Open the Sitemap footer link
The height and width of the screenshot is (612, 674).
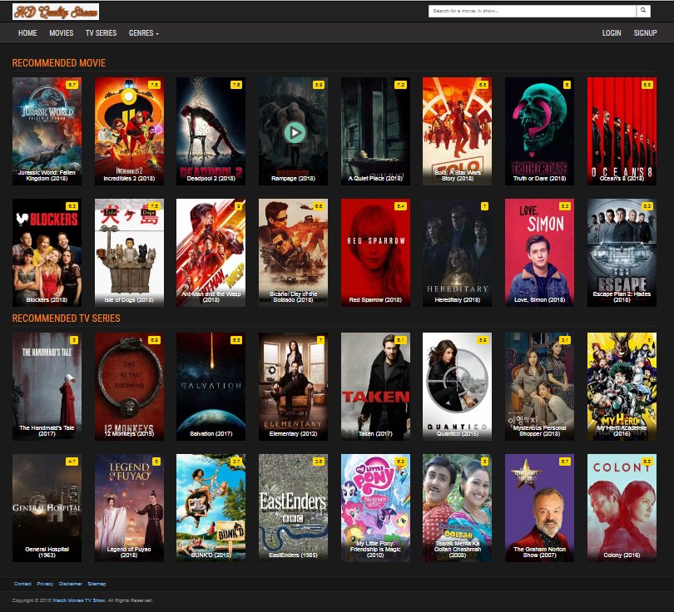[97, 584]
